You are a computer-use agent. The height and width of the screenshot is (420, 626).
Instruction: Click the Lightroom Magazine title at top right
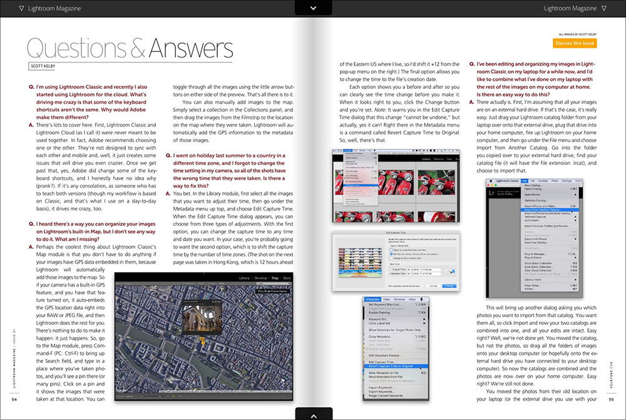click(x=570, y=8)
